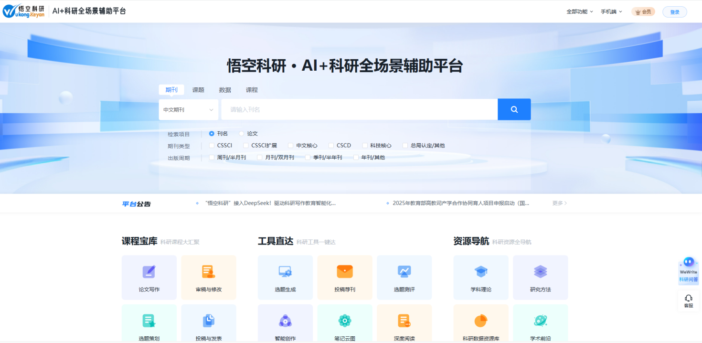Open the 研究方法 layers icon
The image size is (702, 343).
(540, 272)
